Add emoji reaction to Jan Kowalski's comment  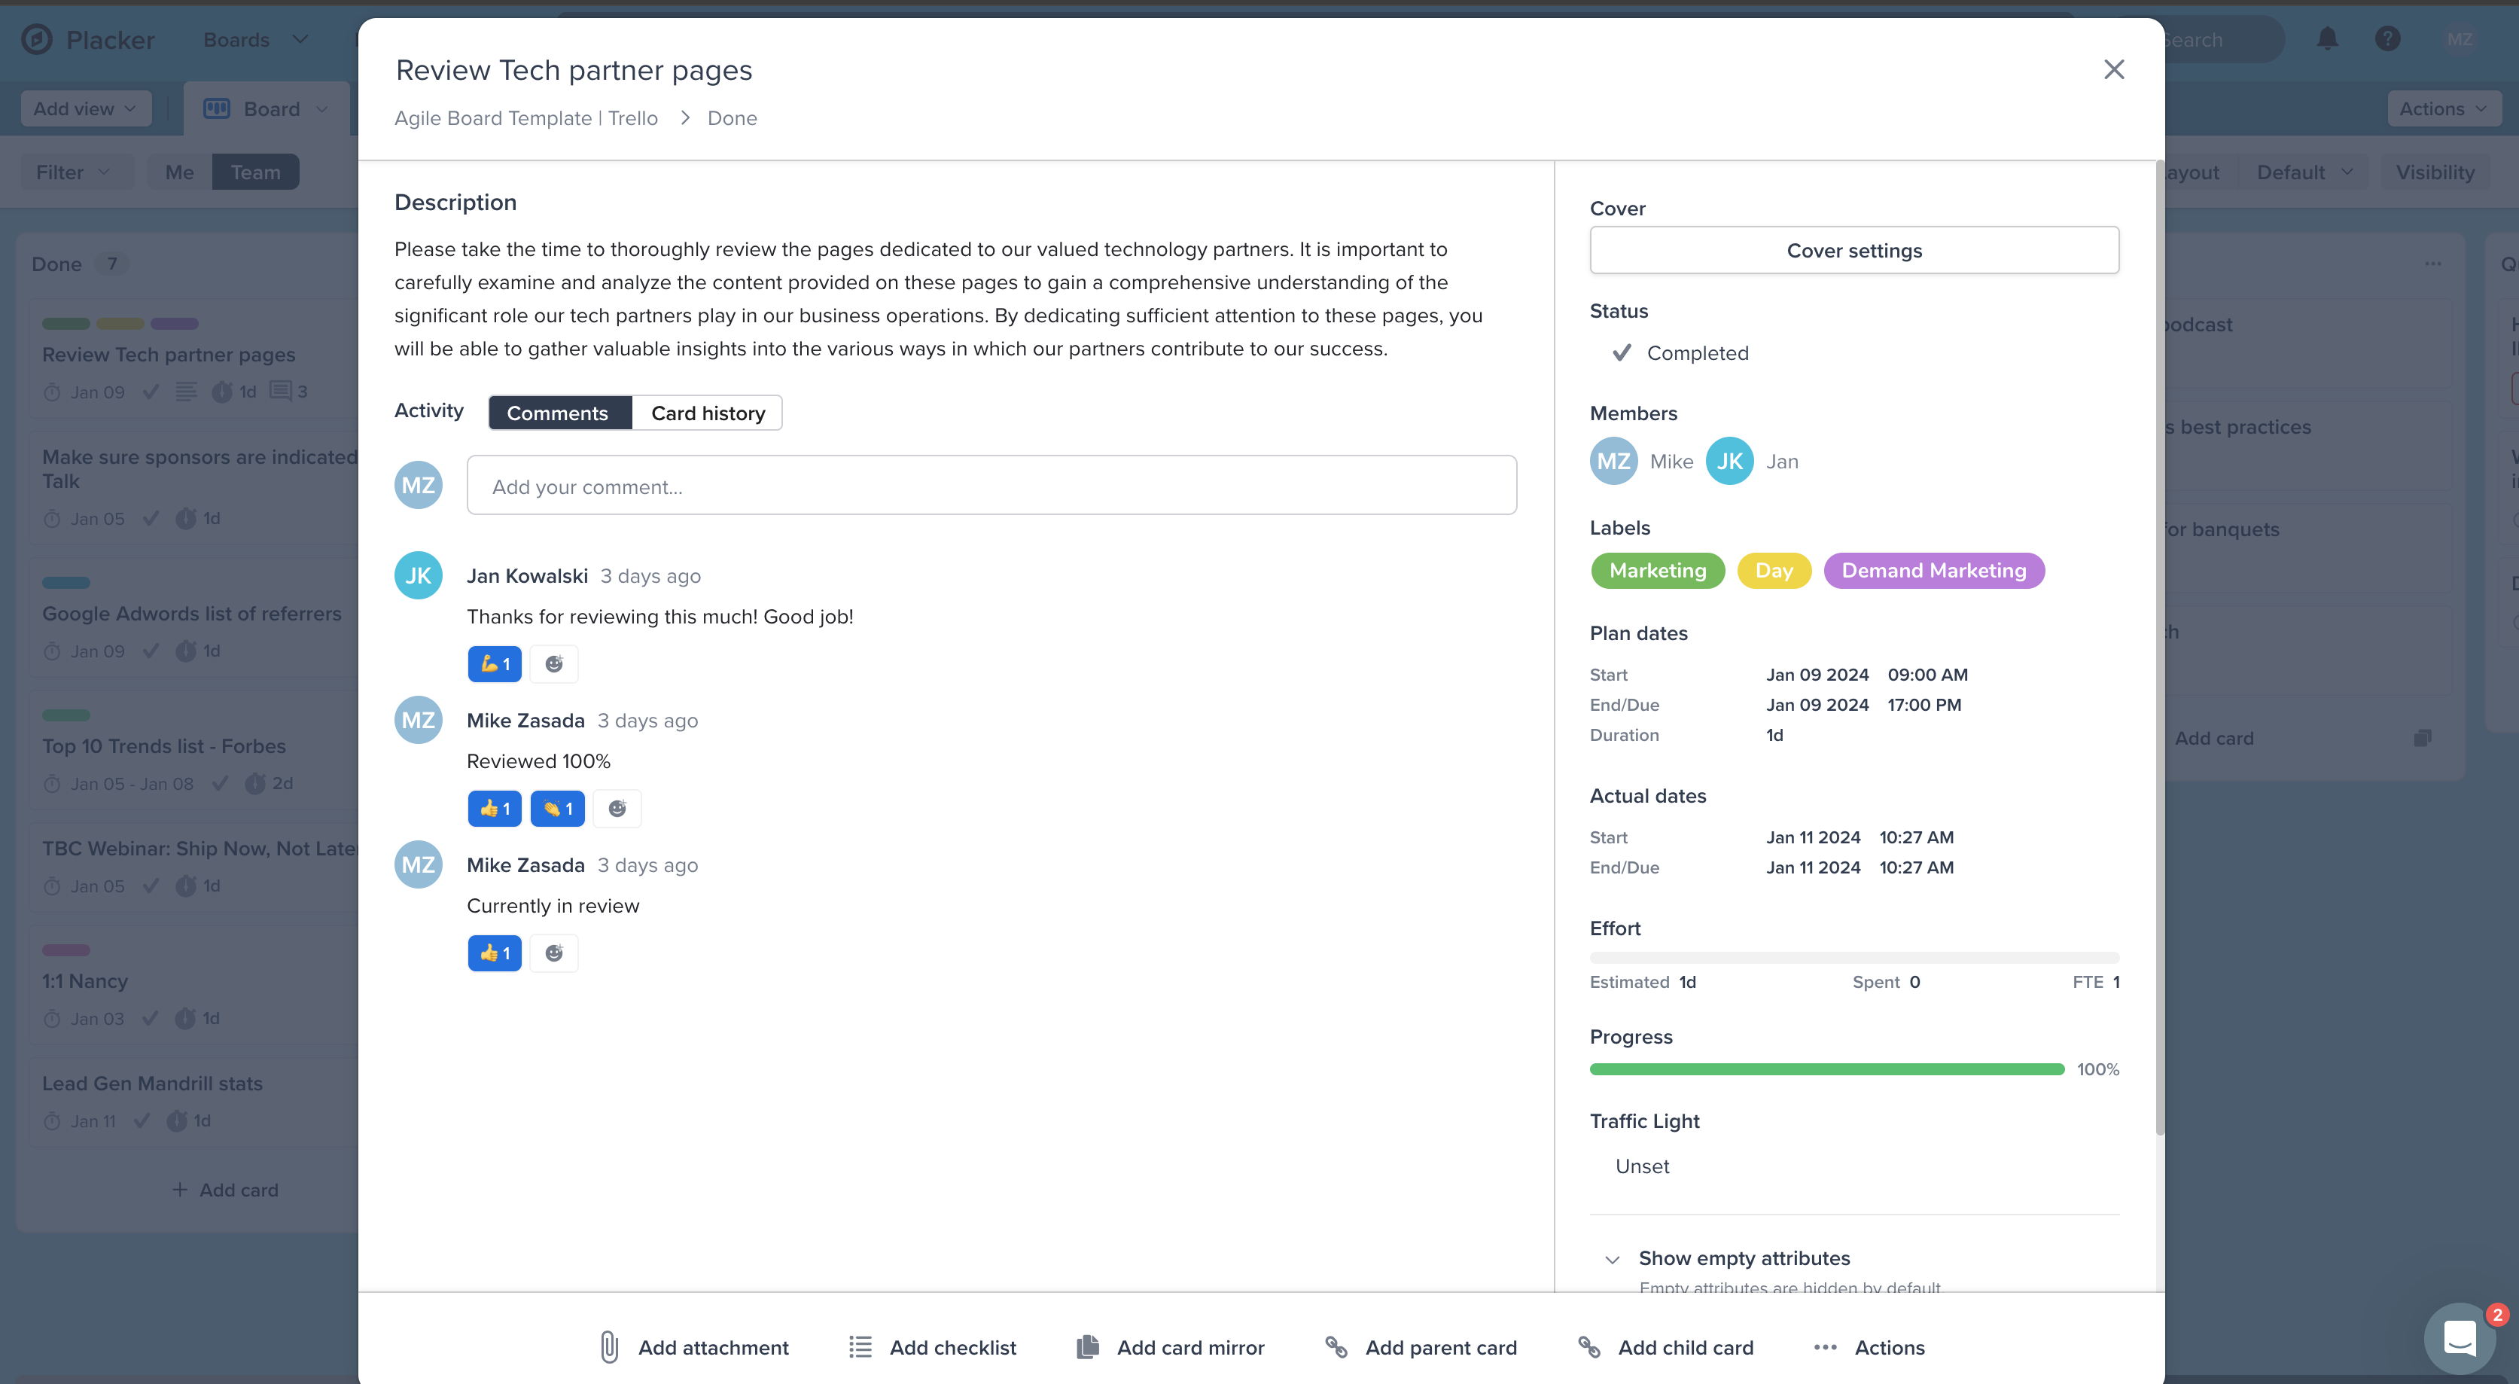[x=553, y=664]
